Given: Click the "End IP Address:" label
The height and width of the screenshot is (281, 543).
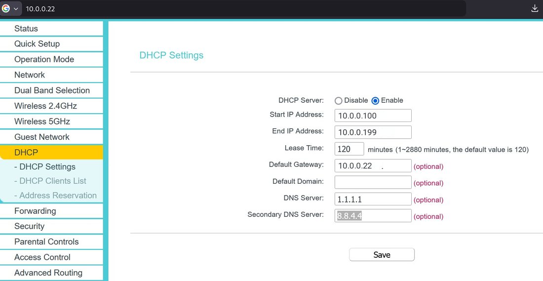Looking at the screenshot, I should 298,131.
